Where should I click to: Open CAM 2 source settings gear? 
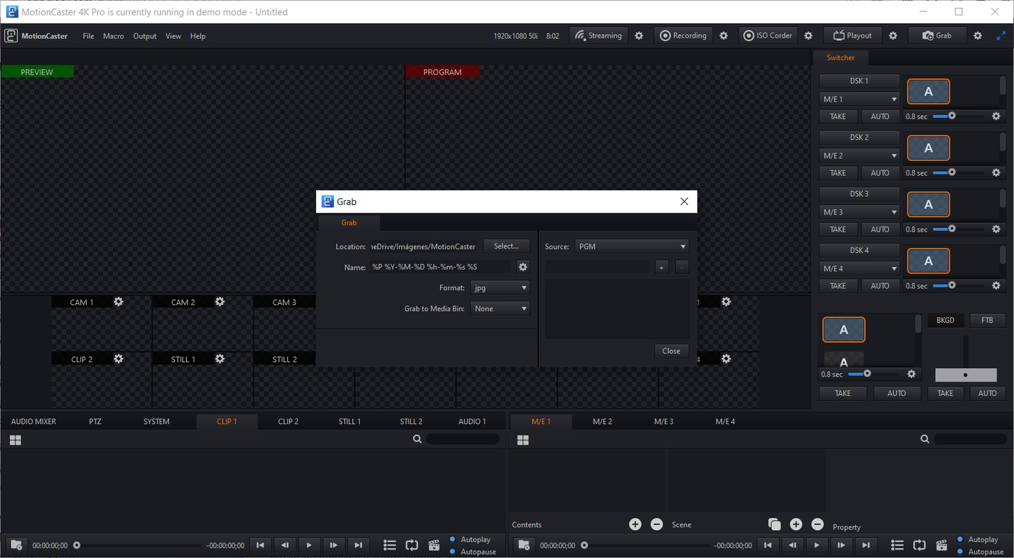[220, 302]
